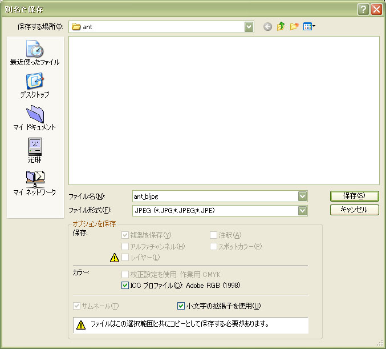Toggle 校正設定を使用 checkbox
386x349 pixels.
pyautogui.click(x=125, y=274)
